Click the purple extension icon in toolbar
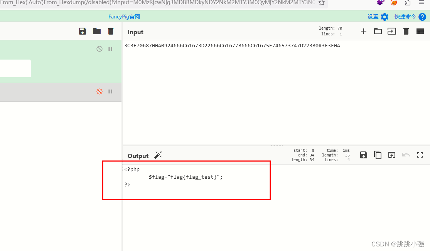Image resolution: width=430 pixels, height=251 pixels. point(380,3)
